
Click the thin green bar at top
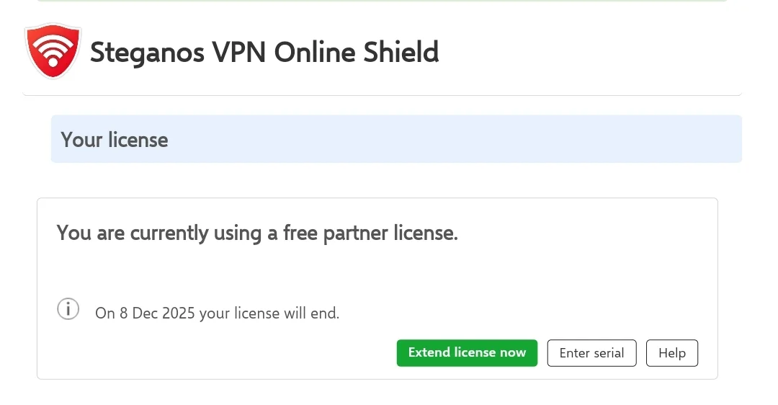(x=382, y=1)
